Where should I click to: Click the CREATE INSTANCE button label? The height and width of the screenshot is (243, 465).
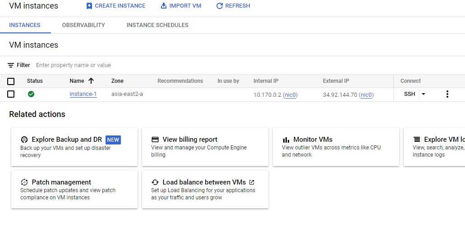(x=120, y=6)
